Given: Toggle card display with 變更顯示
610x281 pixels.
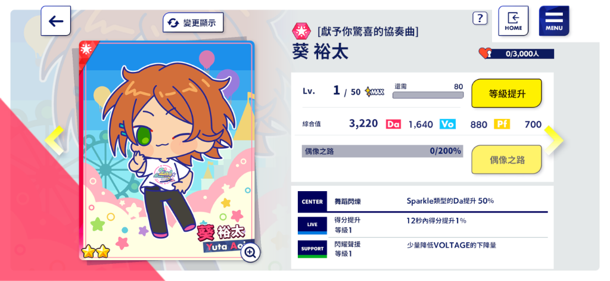Looking at the screenshot, I should [193, 23].
